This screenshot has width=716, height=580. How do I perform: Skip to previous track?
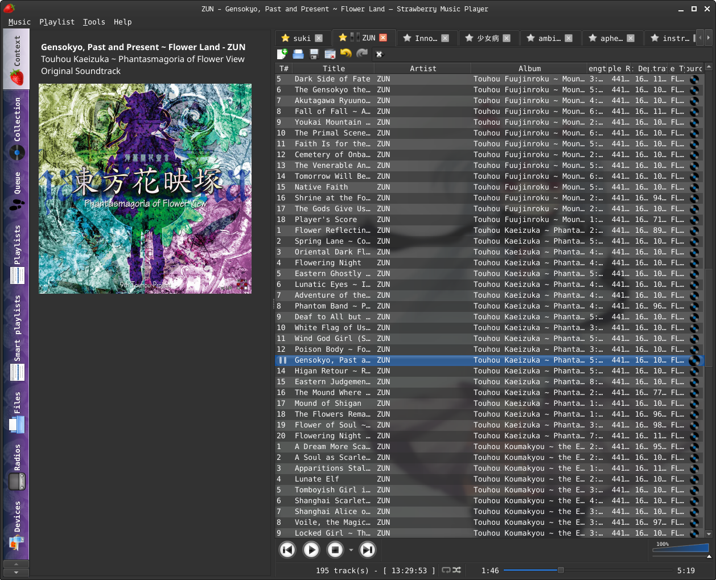click(287, 550)
